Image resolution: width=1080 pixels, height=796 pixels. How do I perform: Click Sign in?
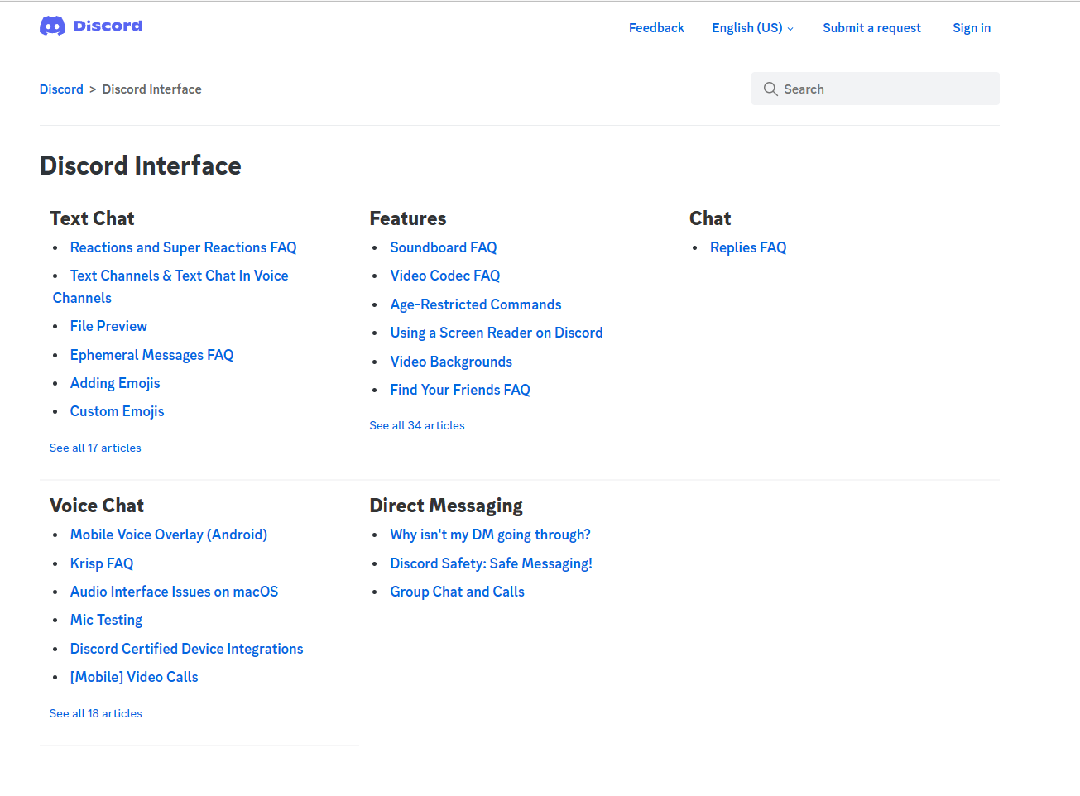pyautogui.click(x=972, y=28)
